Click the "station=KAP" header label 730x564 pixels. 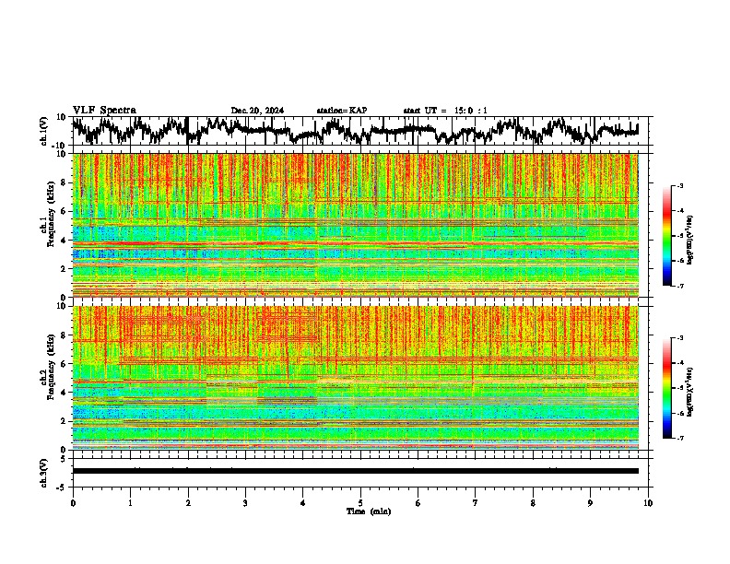click(342, 111)
